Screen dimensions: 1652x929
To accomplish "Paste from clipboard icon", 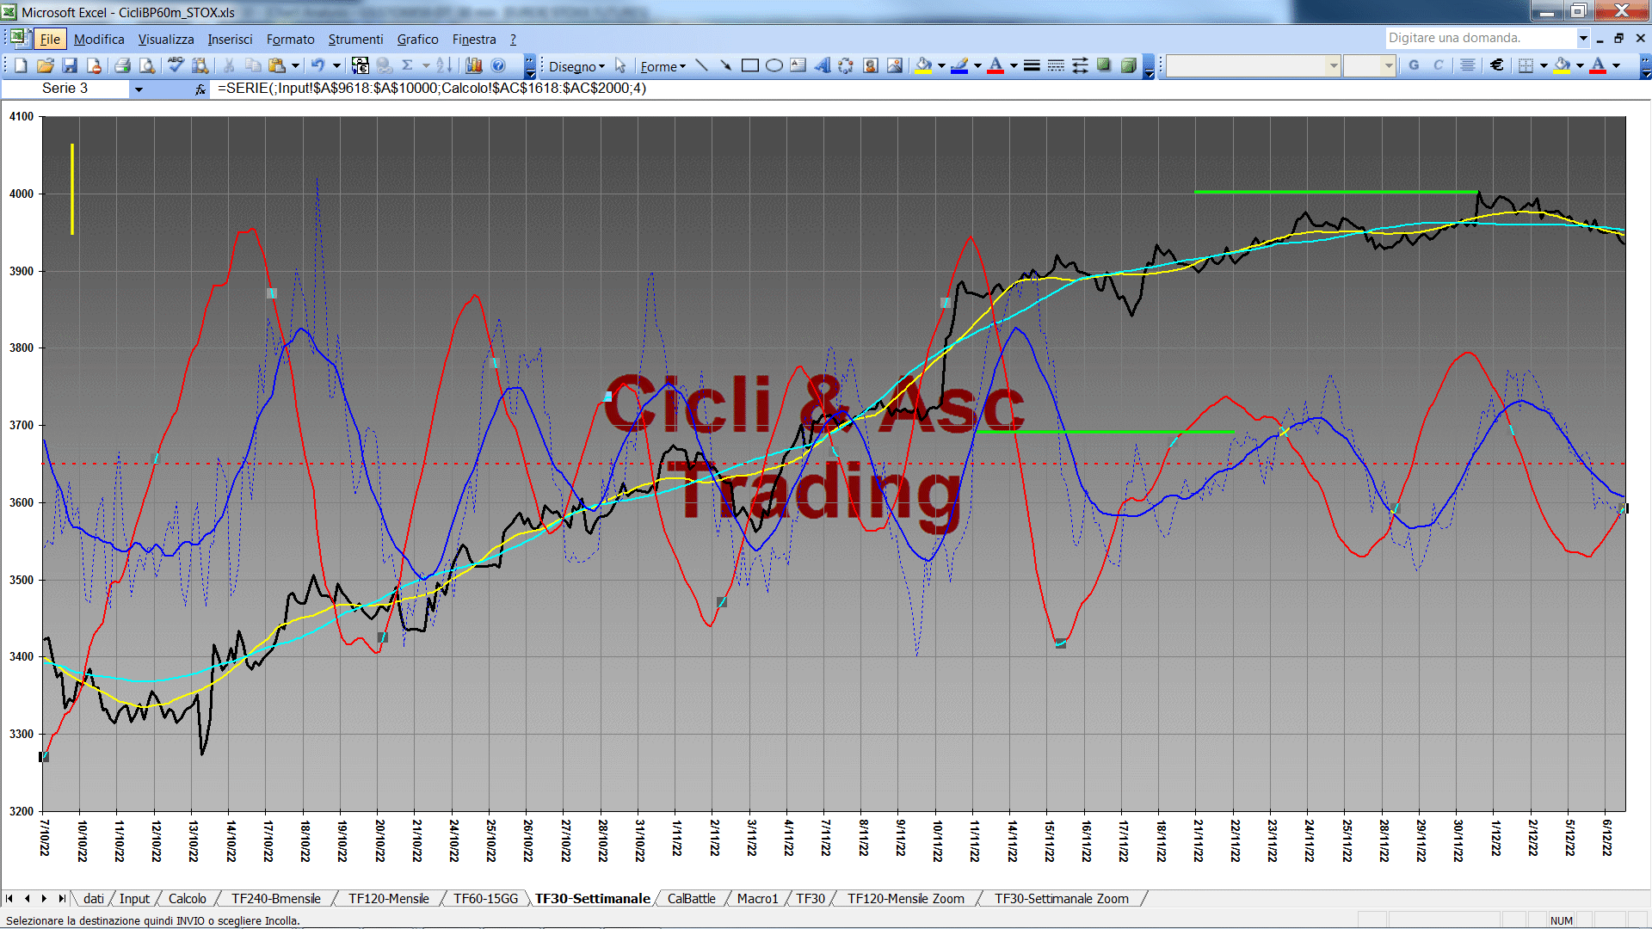I will (276, 65).
